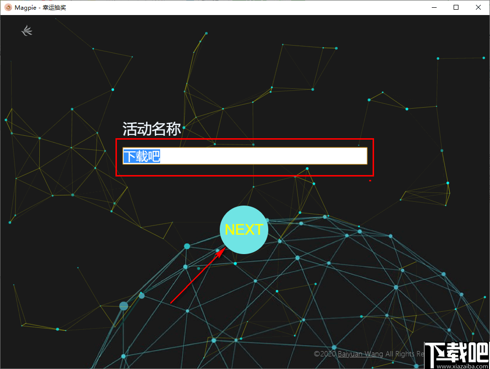Click the 活动名称 label text
Image resolution: width=490 pixels, height=369 pixels.
(151, 128)
